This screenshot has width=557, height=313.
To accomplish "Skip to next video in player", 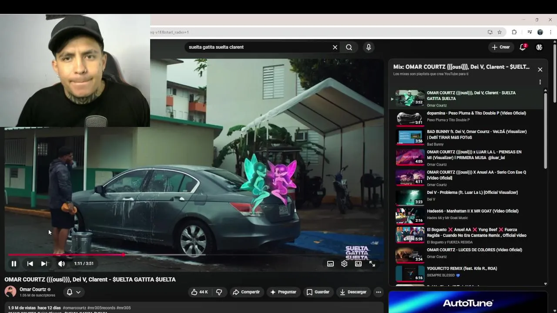I will pos(44,263).
